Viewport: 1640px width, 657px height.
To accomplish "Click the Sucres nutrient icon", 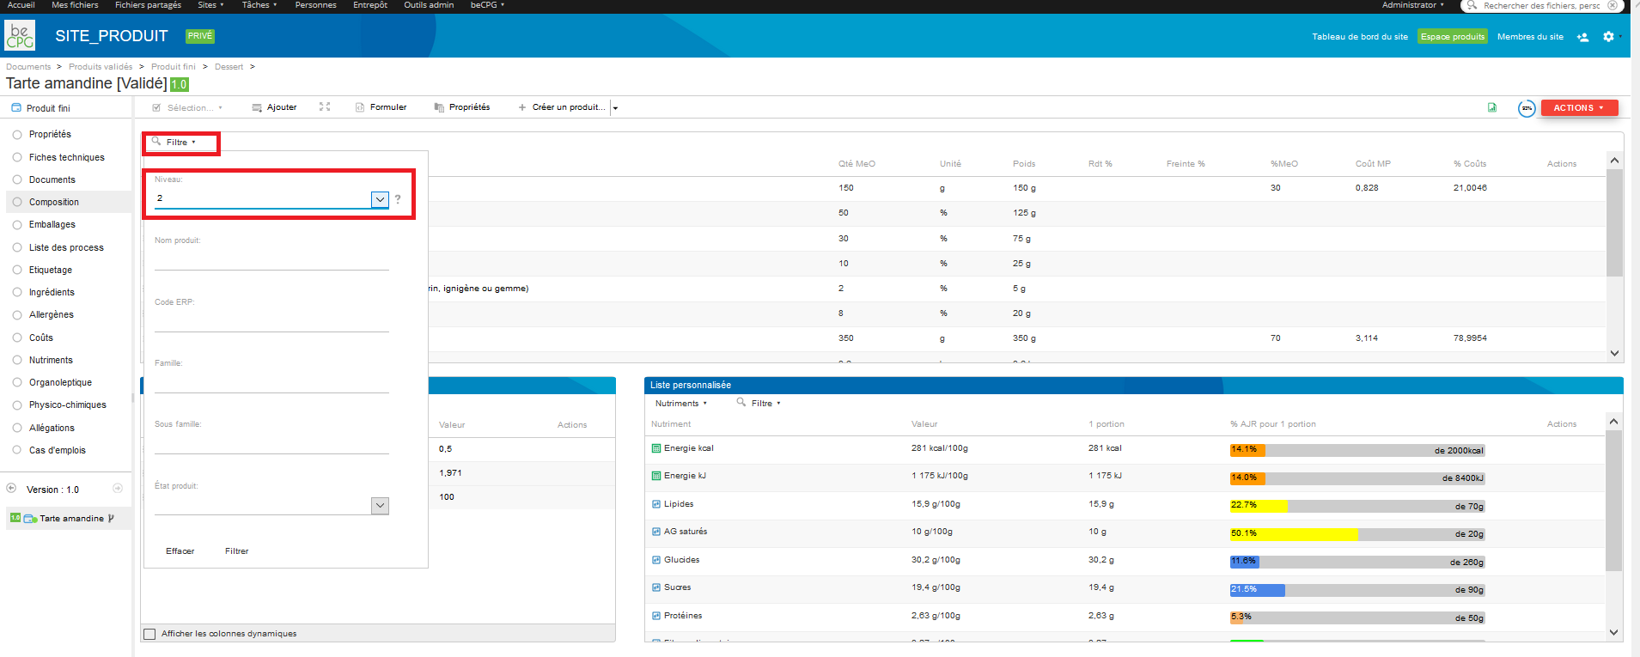I will coord(656,587).
